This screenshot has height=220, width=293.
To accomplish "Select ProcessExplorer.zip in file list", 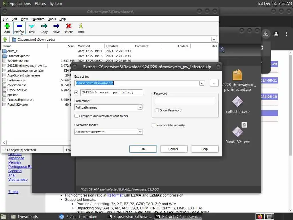I will [x=21, y=100].
